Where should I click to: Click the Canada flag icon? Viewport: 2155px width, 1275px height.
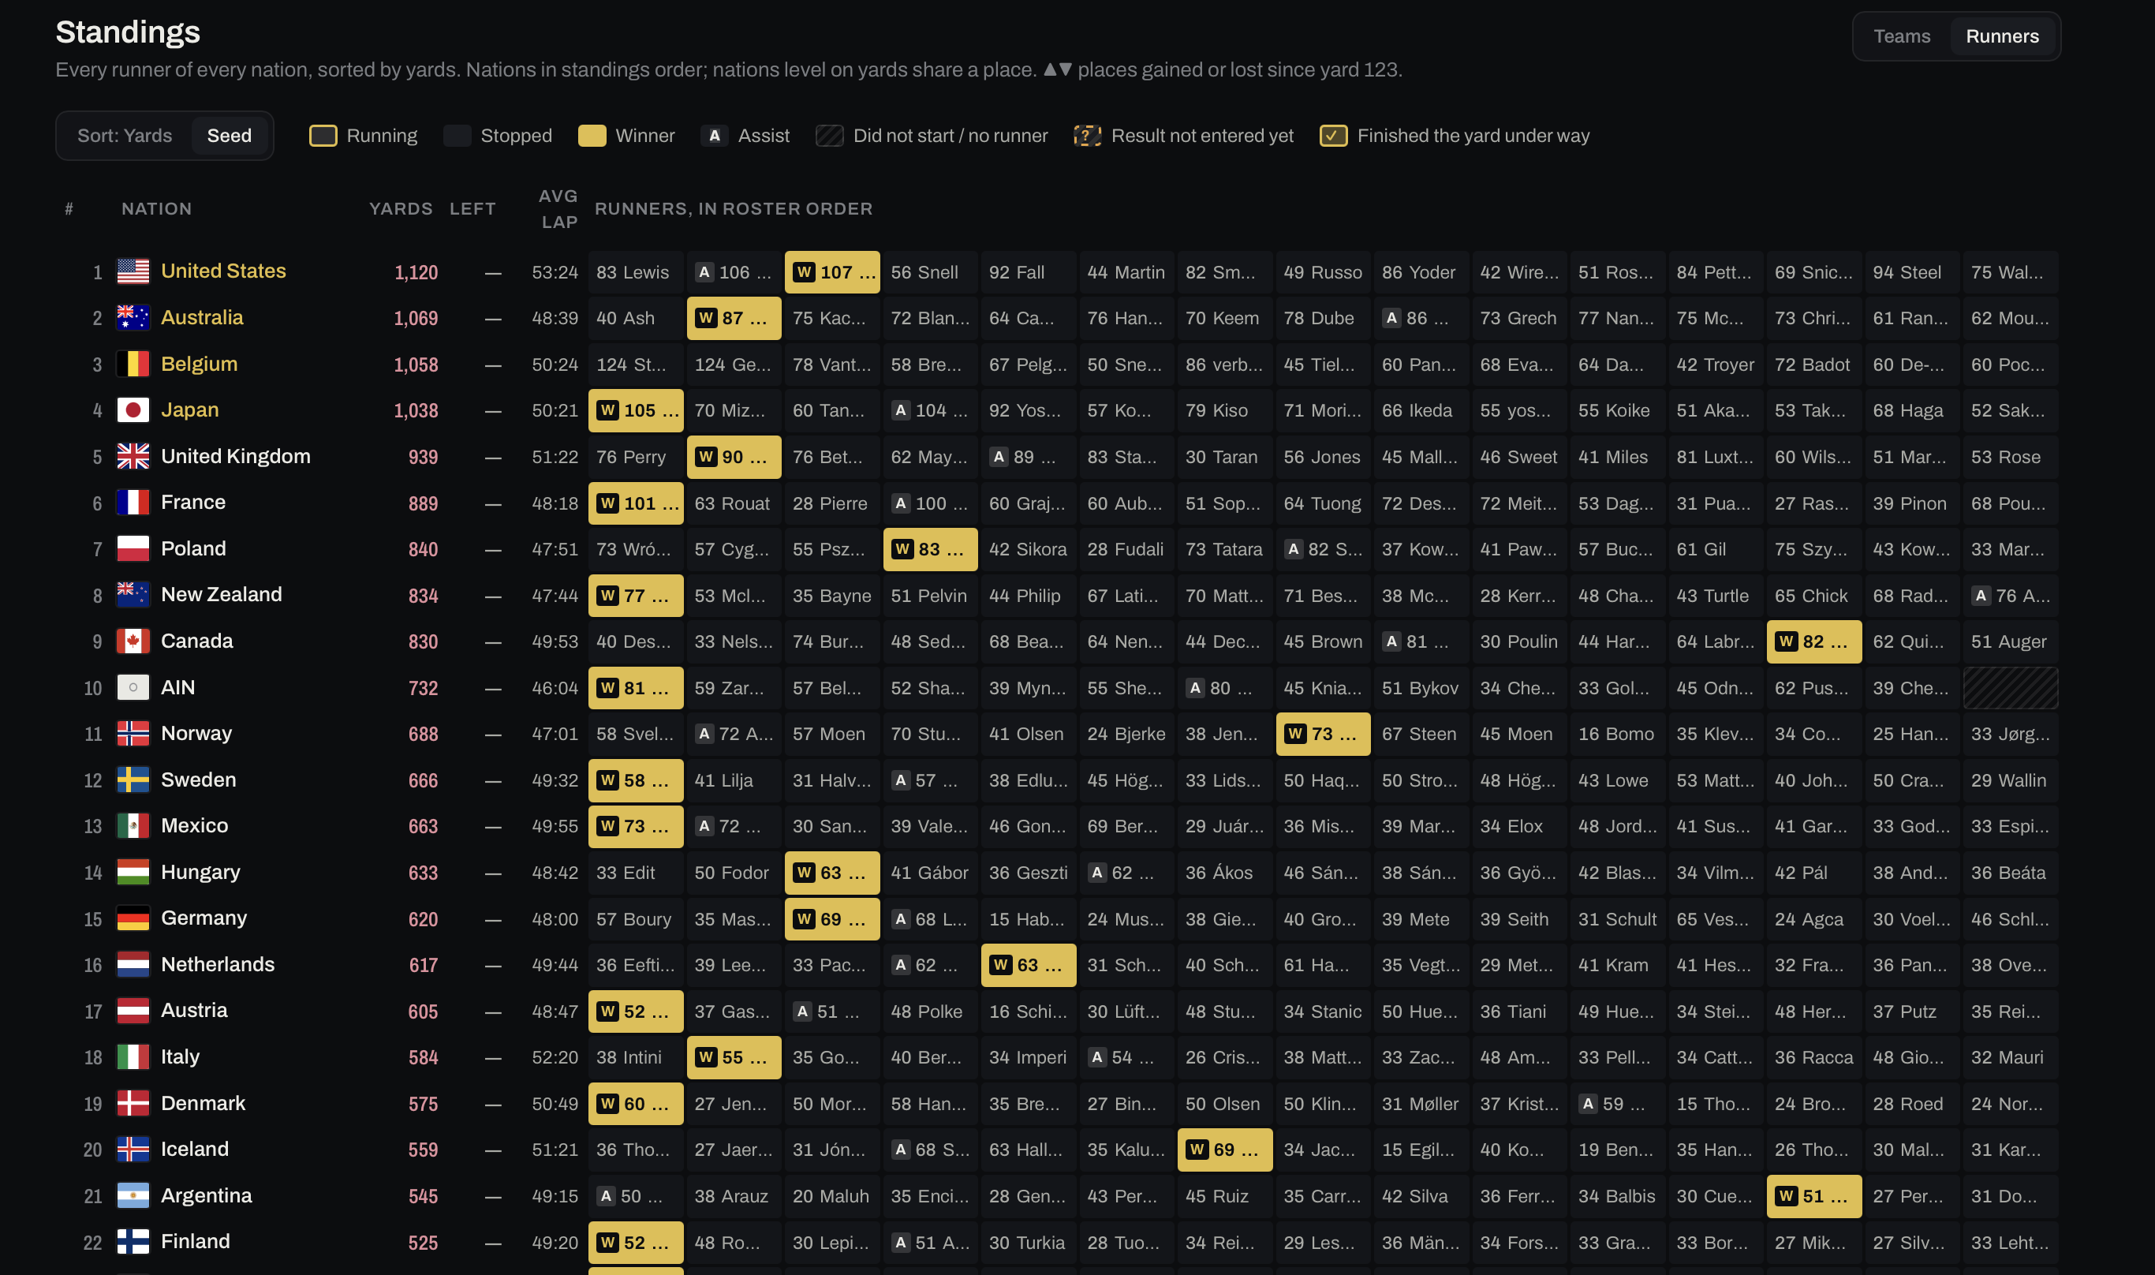click(133, 641)
